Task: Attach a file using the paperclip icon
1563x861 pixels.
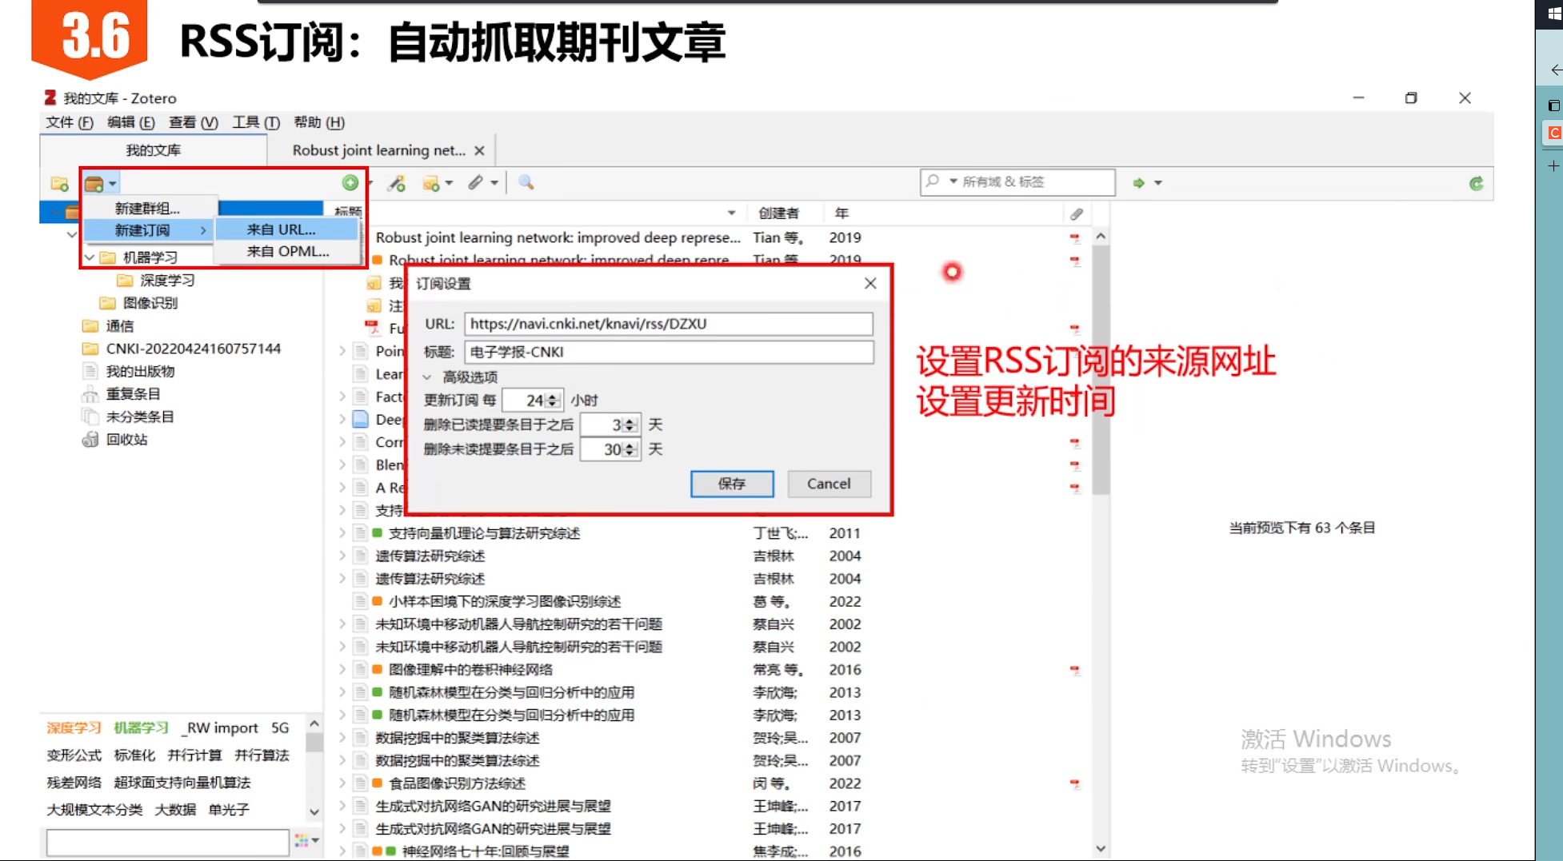Action: point(478,182)
